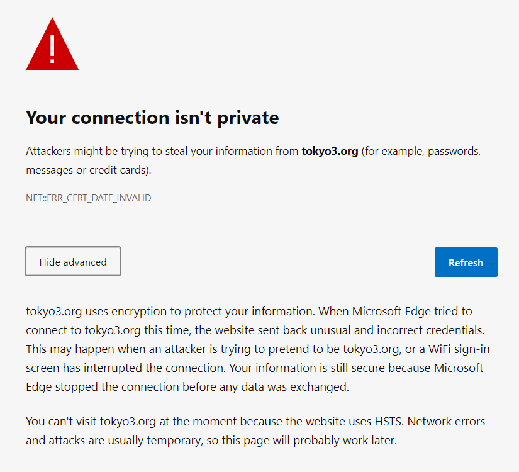
Task: Click the "Your connection isn't private" heading
Action: (152, 118)
